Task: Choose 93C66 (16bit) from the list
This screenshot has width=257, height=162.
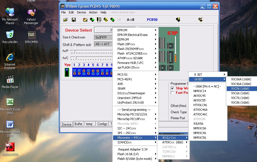Action: coord(240,93)
